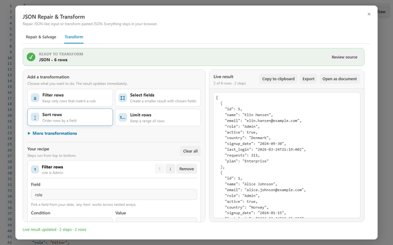Move Filter rows step down arrow
393x245 pixels.
tap(170, 169)
